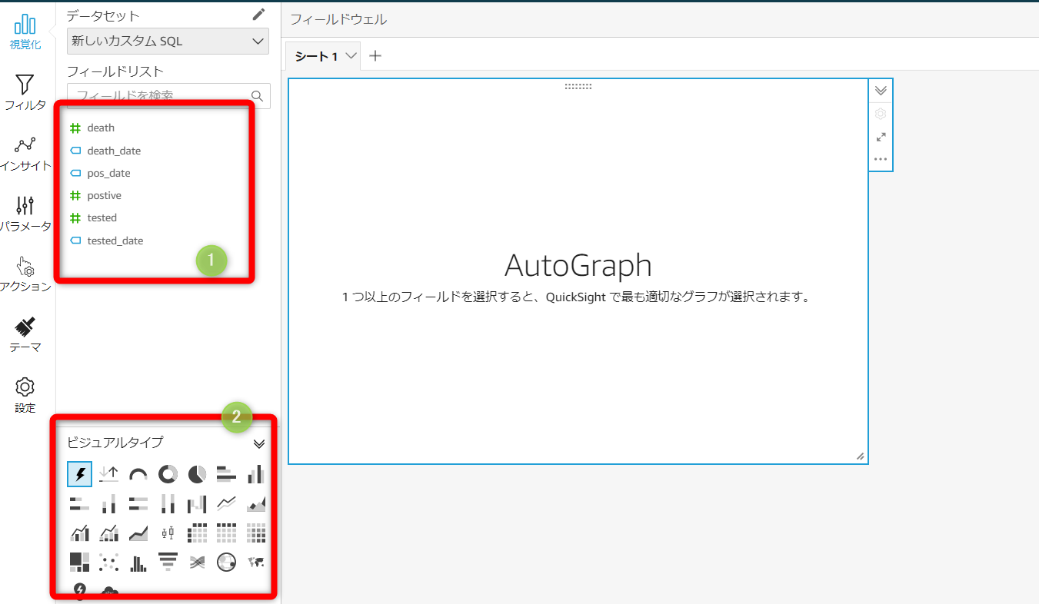Select the filled map visual type
This screenshot has height=604, width=1039.
[x=255, y=562]
